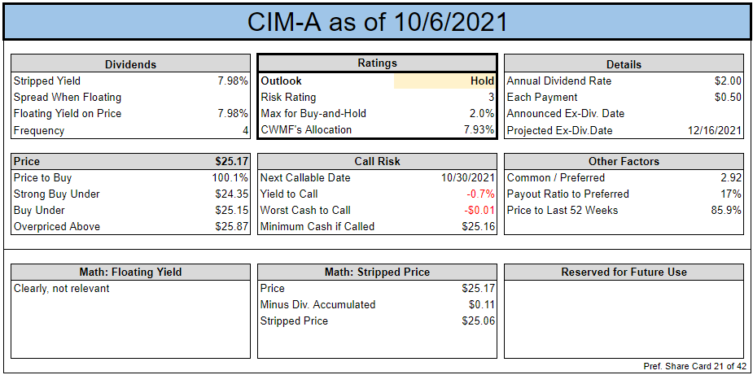Screen dimensions: 753x375
Task: Click the Strong Buy Under price
Action: point(232,194)
